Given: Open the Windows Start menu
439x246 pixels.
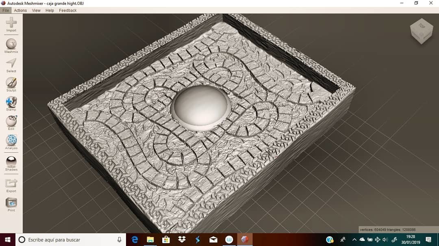Looking at the screenshot, I should pyautogui.click(x=8, y=240).
